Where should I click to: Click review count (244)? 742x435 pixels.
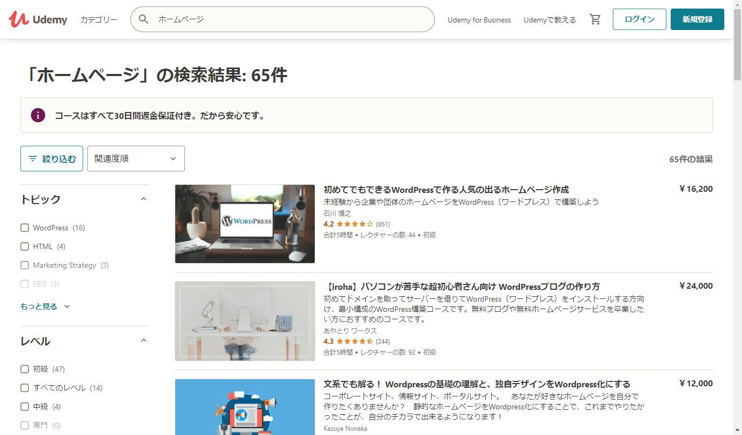click(x=383, y=341)
